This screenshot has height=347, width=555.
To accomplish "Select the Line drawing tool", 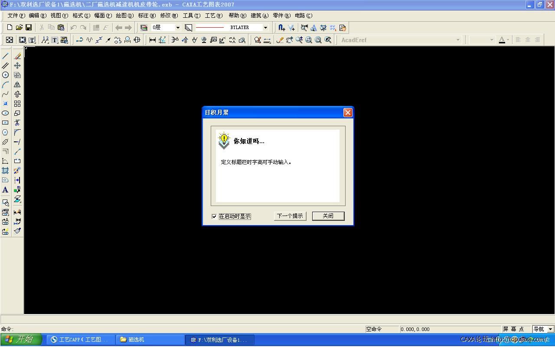I will (5, 56).
